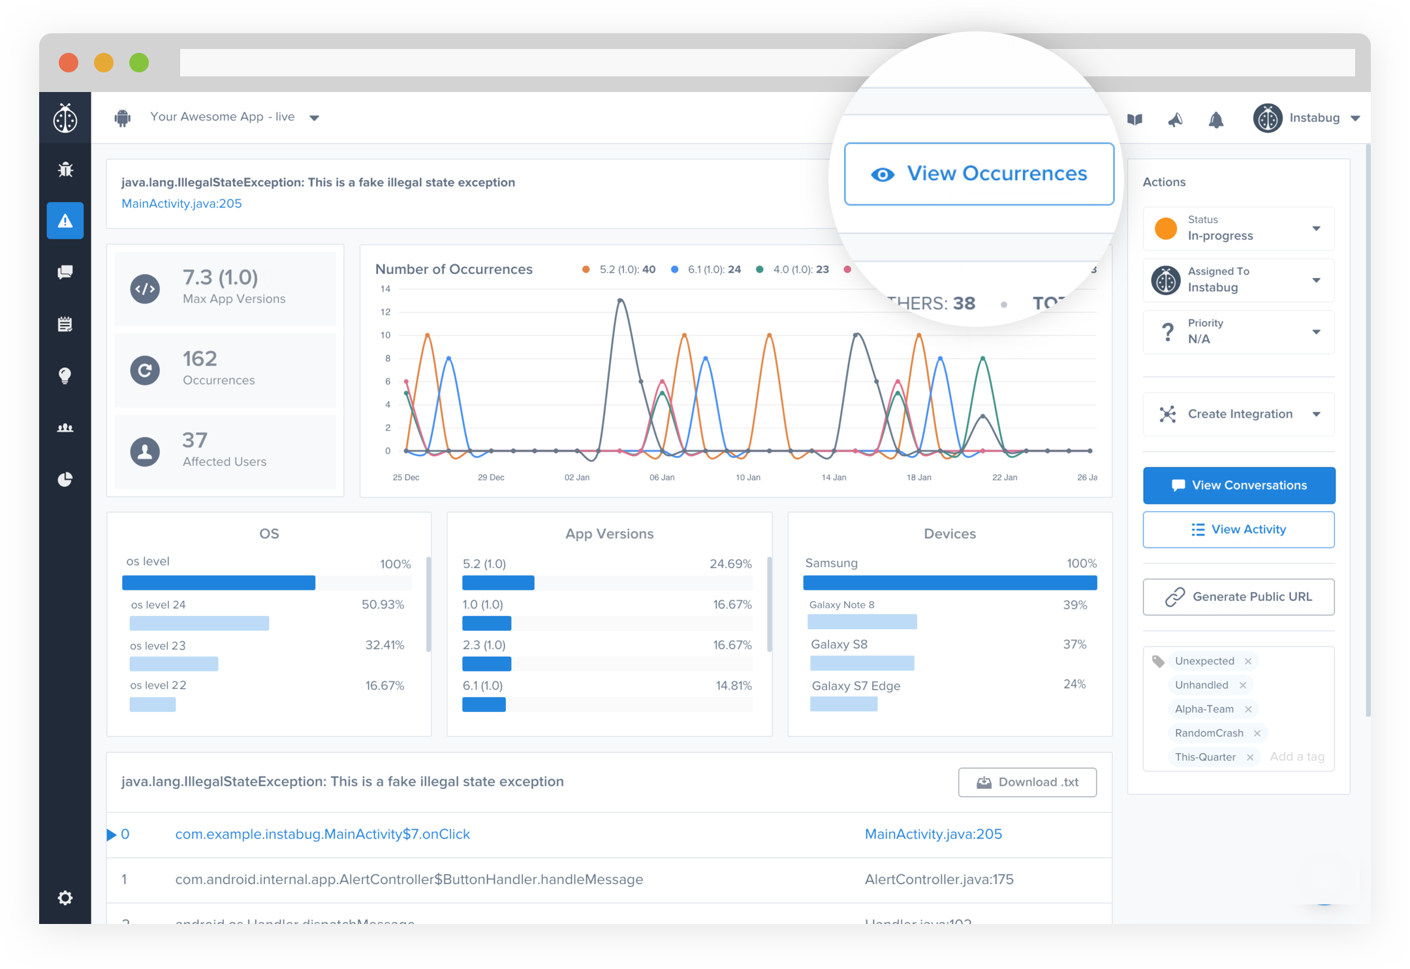This screenshot has width=1410, height=969.
Task: Open the pie chart analytics icon
Action: click(65, 480)
